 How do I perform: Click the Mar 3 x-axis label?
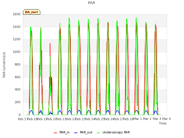(x=157, y=119)
